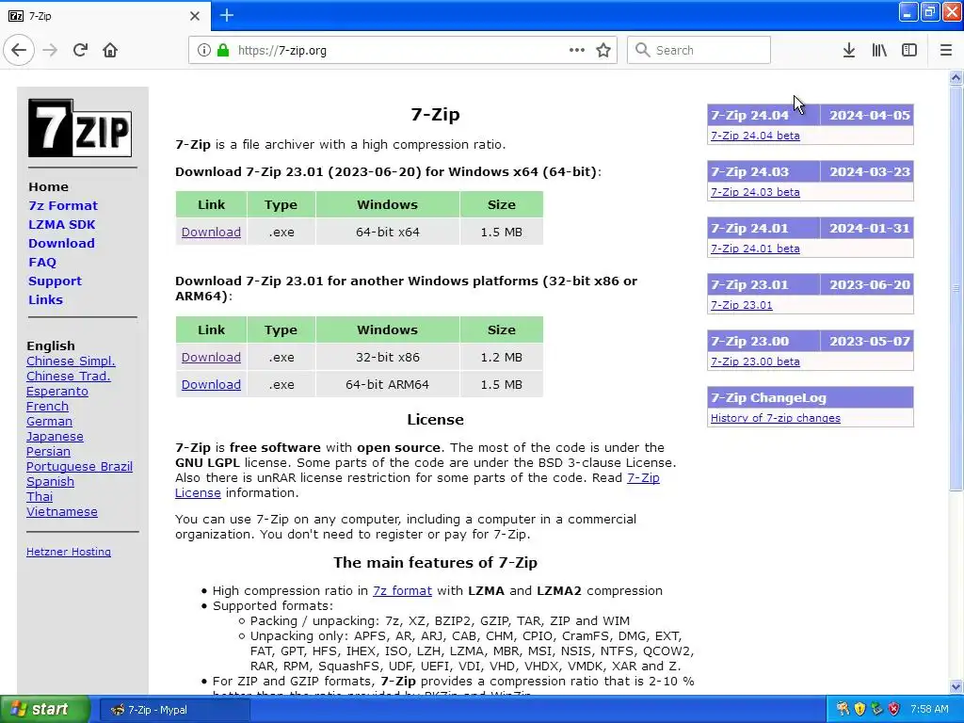Reload the current page
The height and width of the screenshot is (723, 964).
[80, 50]
